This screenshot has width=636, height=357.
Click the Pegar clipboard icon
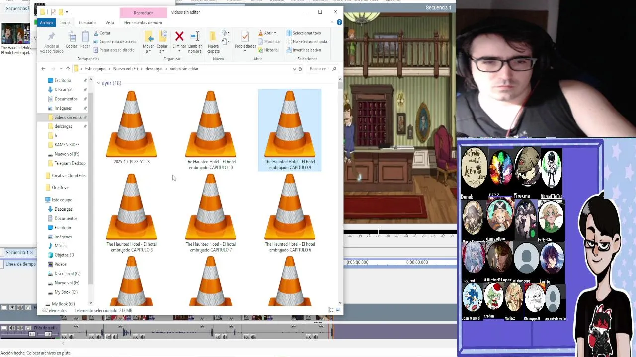(x=85, y=37)
